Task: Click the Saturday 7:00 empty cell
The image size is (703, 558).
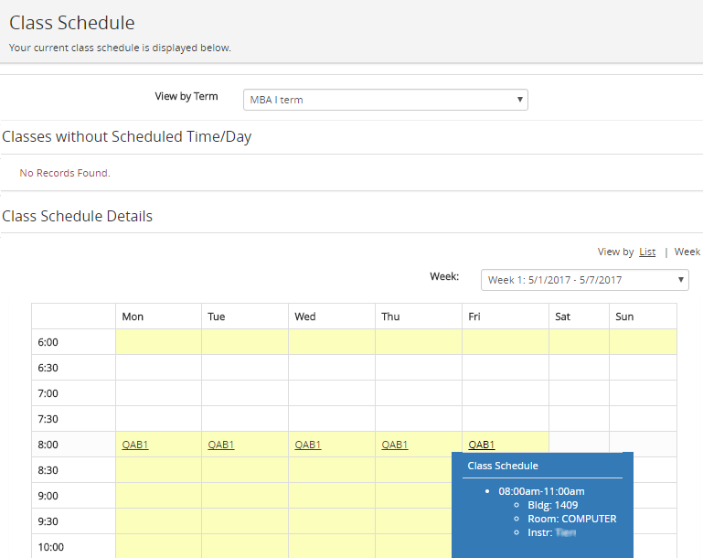Action: [x=579, y=393]
